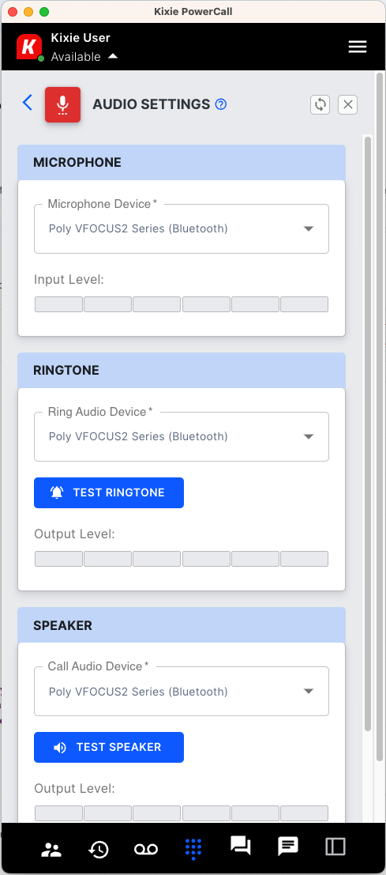The width and height of the screenshot is (386, 875).
Task: Expand the Ring Audio Device dropdown
Action: (182, 436)
